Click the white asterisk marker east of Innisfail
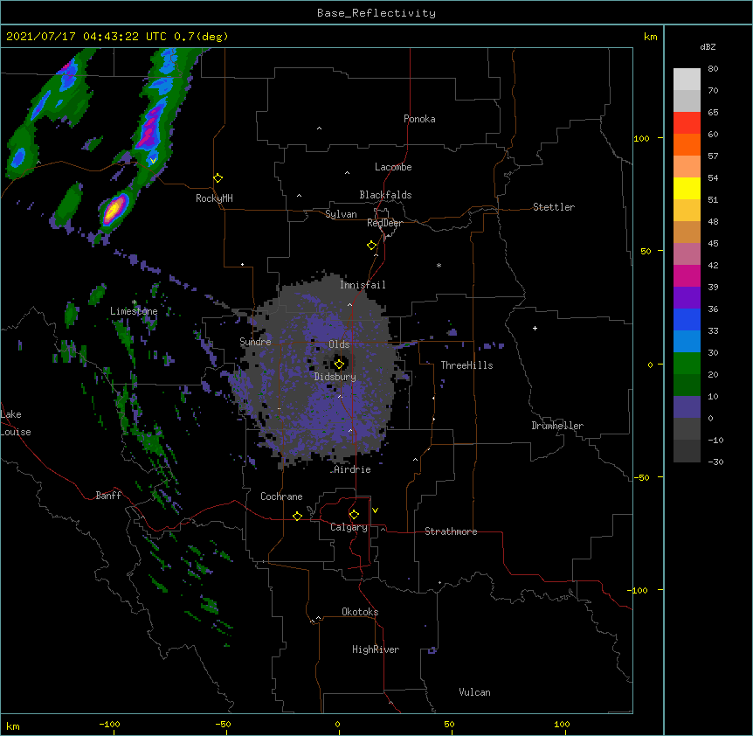The height and width of the screenshot is (736, 753). coord(439,265)
